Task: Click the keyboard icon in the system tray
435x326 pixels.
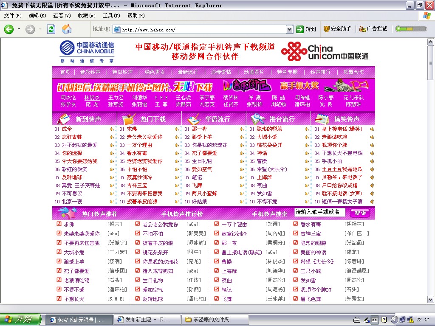Action: [357, 320]
